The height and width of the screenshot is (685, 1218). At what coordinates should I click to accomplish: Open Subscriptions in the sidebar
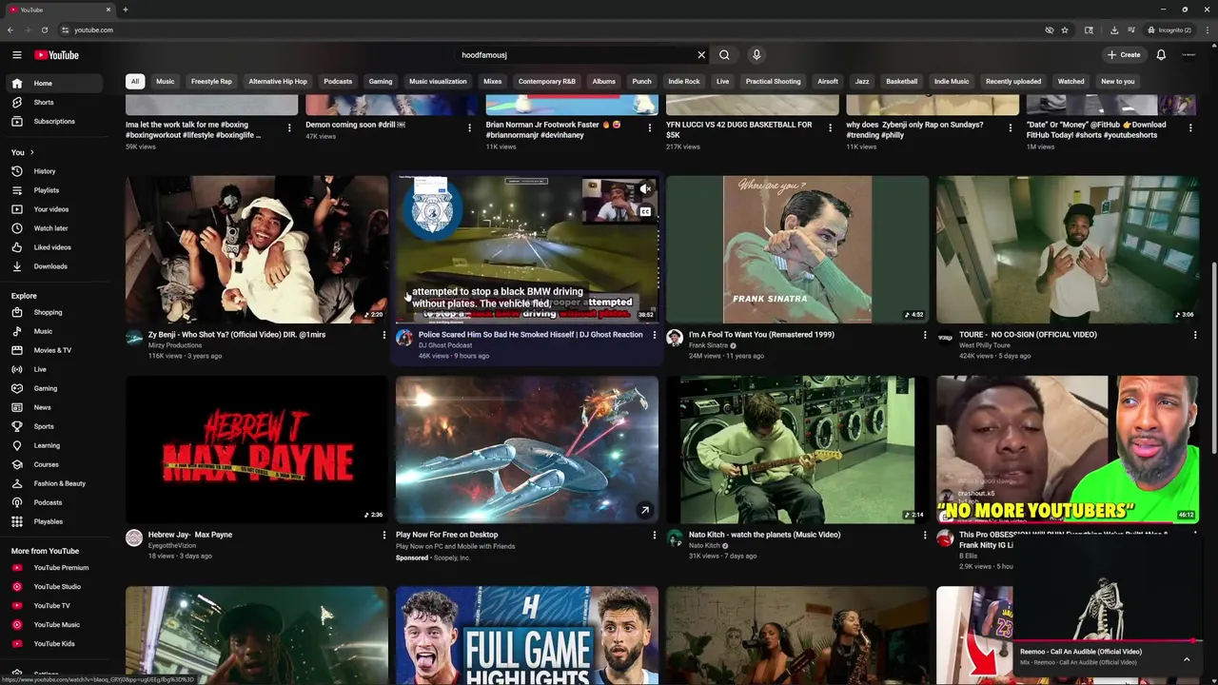(54, 121)
